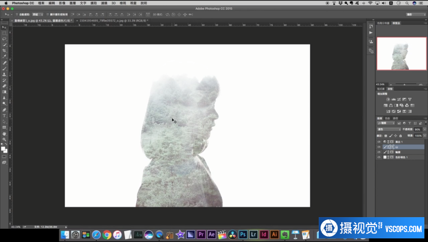Select the Path Selection tool
The width and height of the screenshot is (428, 242).
tap(4, 121)
